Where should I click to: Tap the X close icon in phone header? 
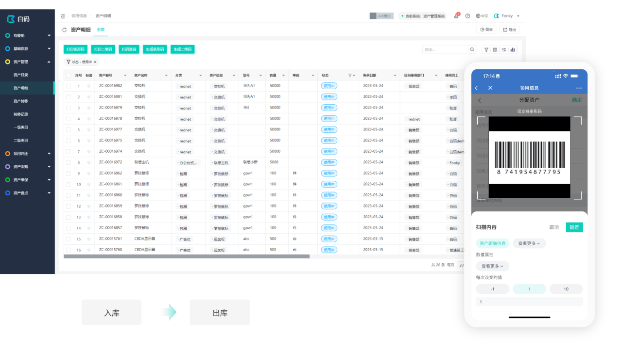point(490,88)
